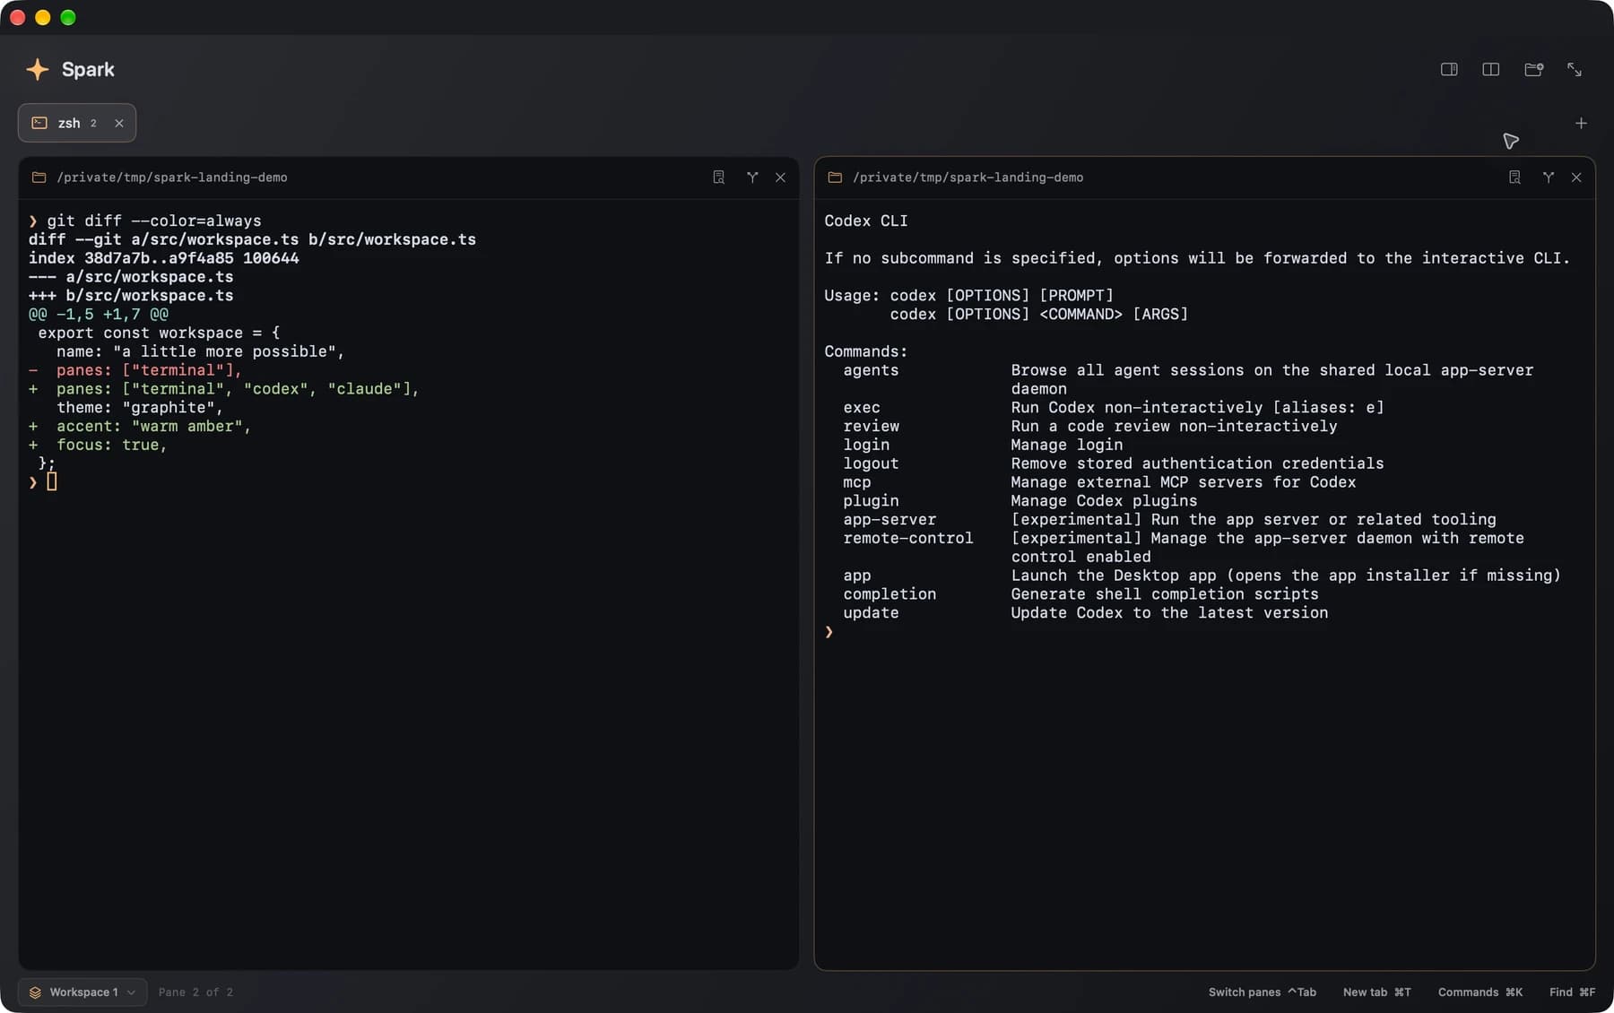Click the "git diff --color=always" command line

(x=154, y=221)
